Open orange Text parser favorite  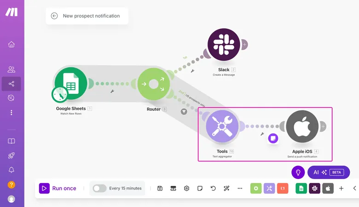(x=283, y=188)
